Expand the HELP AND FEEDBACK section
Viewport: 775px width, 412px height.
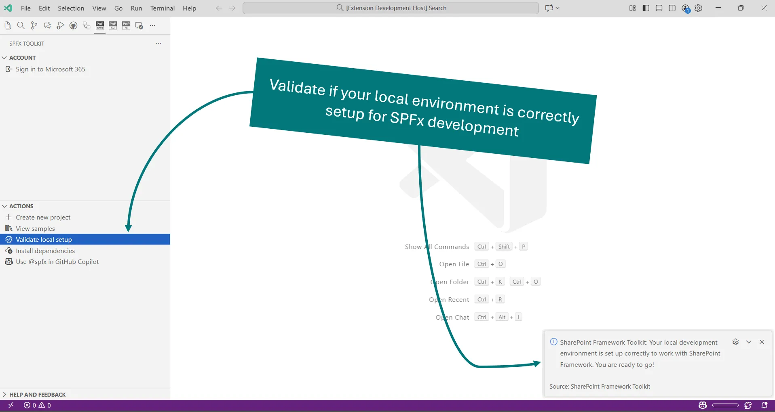(x=38, y=394)
